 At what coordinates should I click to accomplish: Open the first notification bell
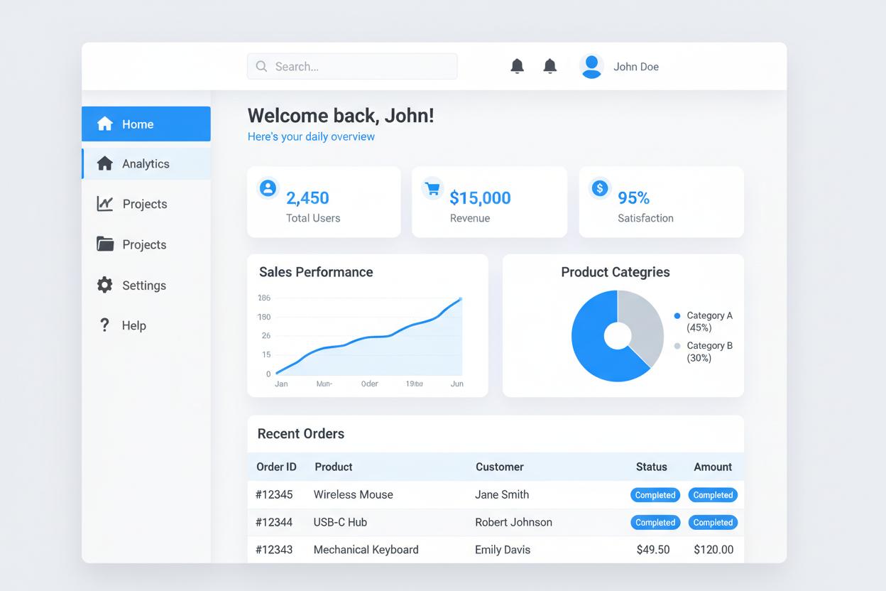pyautogui.click(x=518, y=66)
